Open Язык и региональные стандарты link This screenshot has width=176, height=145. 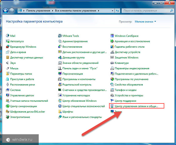(x=82, y=117)
